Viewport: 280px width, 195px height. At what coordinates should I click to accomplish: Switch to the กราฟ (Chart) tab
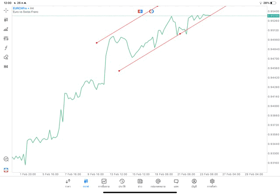click(86, 183)
